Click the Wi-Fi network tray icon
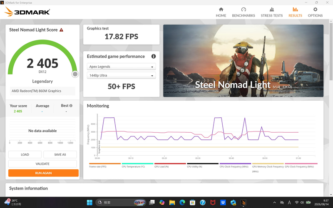 pyautogui.click(x=297, y=203)
